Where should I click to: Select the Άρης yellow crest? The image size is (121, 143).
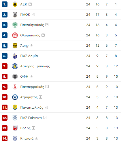point(15,46)
